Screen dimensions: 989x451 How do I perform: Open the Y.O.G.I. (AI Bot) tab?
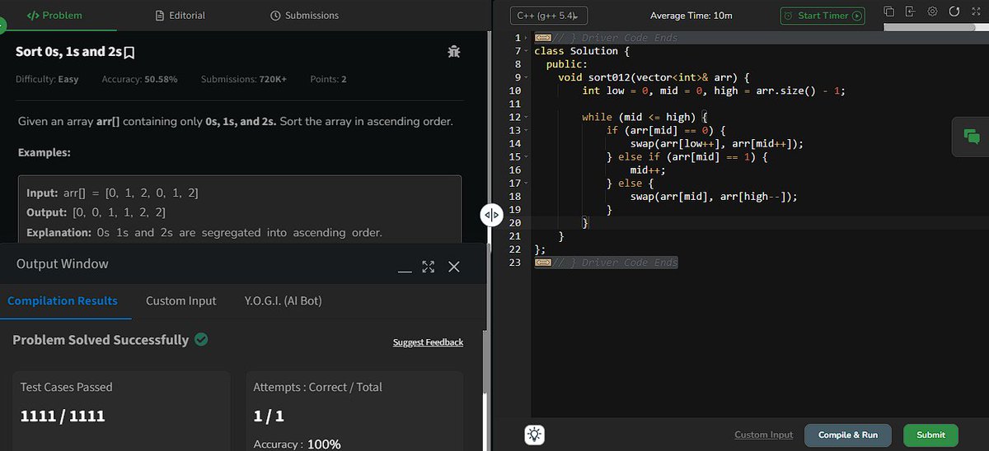click(283, 300)
